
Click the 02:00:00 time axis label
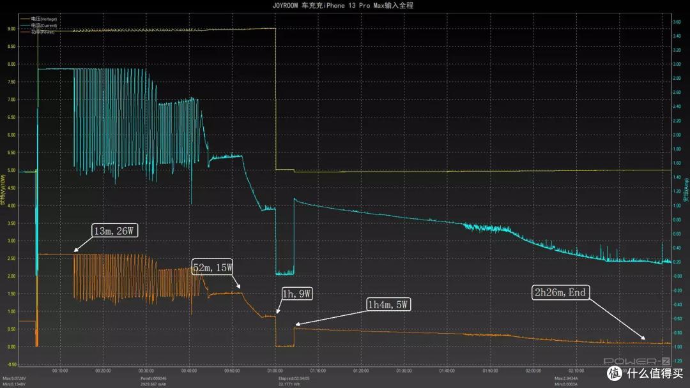533,371
